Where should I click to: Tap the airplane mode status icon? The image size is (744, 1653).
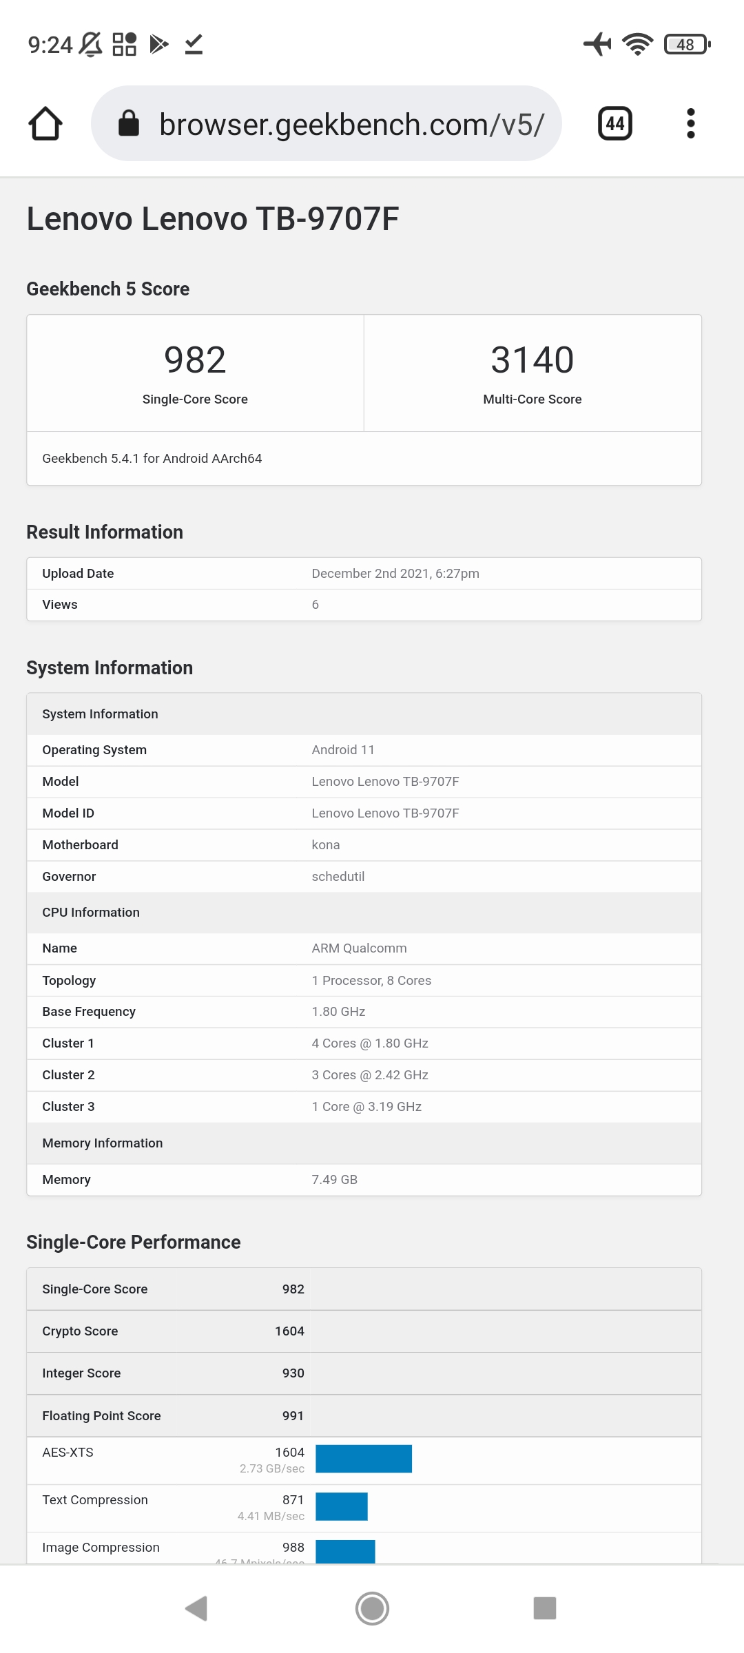(597, 45)
